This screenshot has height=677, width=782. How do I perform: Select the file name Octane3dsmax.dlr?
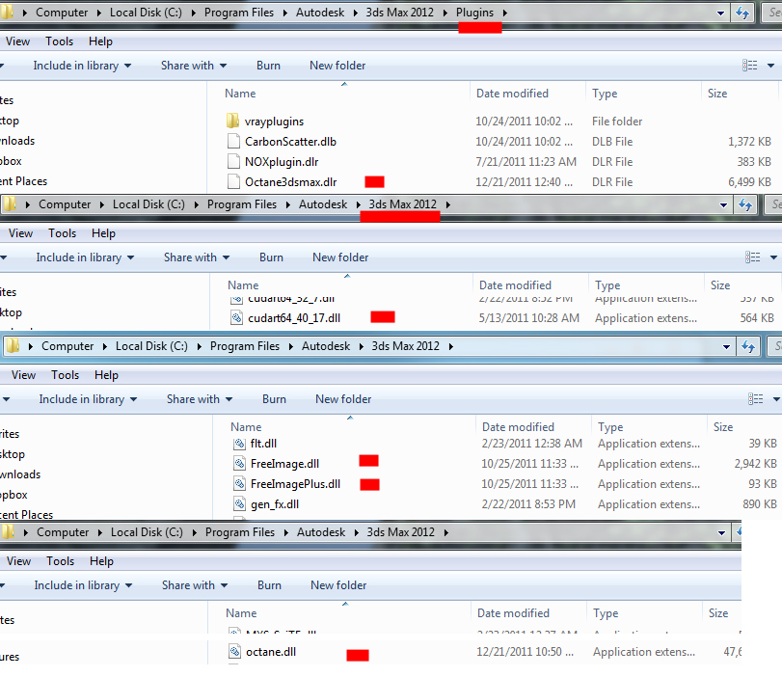pyautogui.click(x=291, y=182)
